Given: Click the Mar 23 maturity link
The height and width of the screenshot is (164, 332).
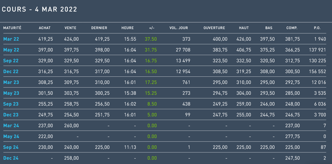Looking at the screenshot, I should pyautogui.click(x=11, y=82).
